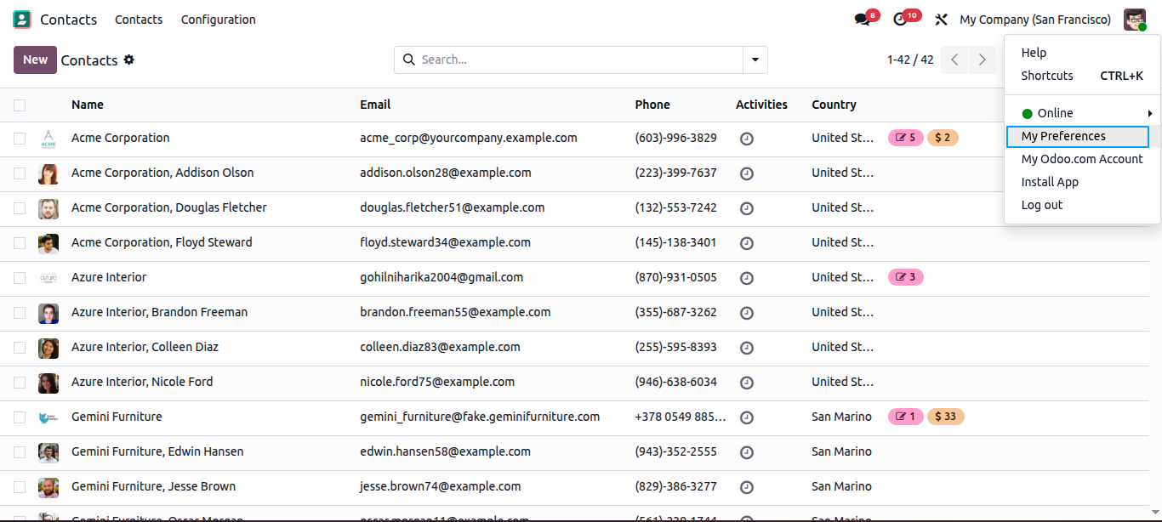Open the activities clock icon in top bar
Image resolution: width=1162 pixels, height=522 pixels.
pos(901,19)
